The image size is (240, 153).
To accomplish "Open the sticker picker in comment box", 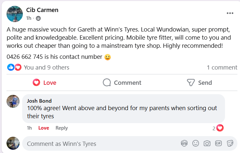I will click(x=230, y=143).
